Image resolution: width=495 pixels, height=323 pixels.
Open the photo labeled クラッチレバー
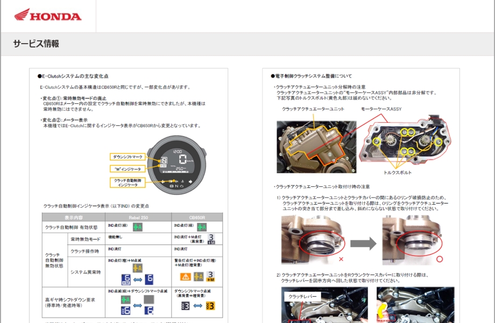tap(324, 305)
